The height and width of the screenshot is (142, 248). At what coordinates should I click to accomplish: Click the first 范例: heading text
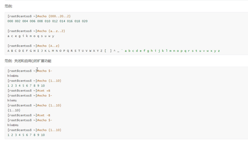9,6
